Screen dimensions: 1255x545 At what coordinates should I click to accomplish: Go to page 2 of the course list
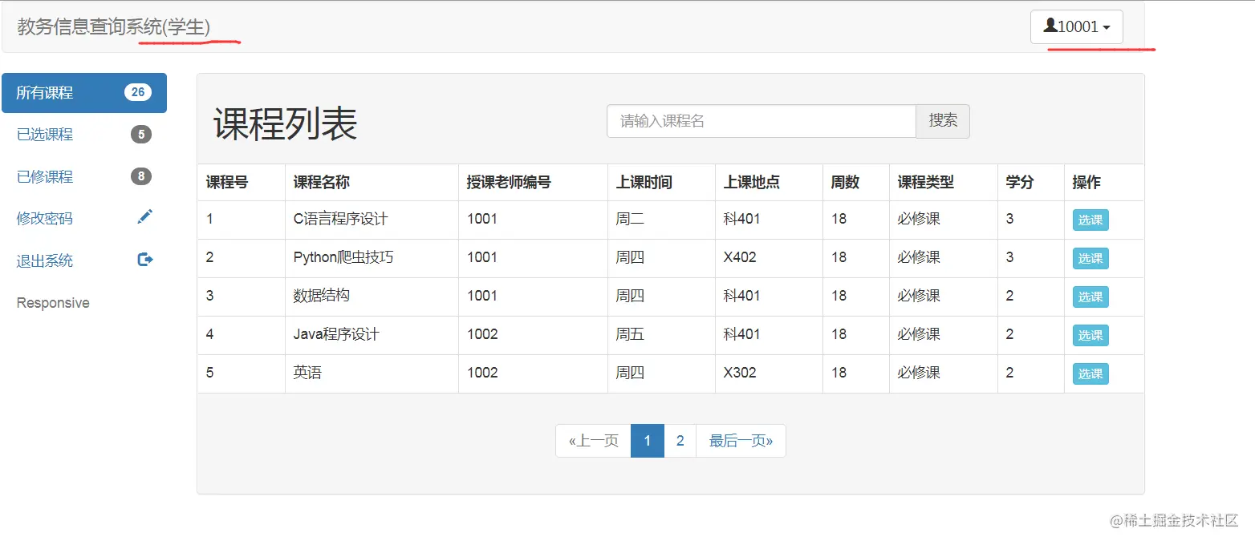pyautogui.click(x=680, y=441)
